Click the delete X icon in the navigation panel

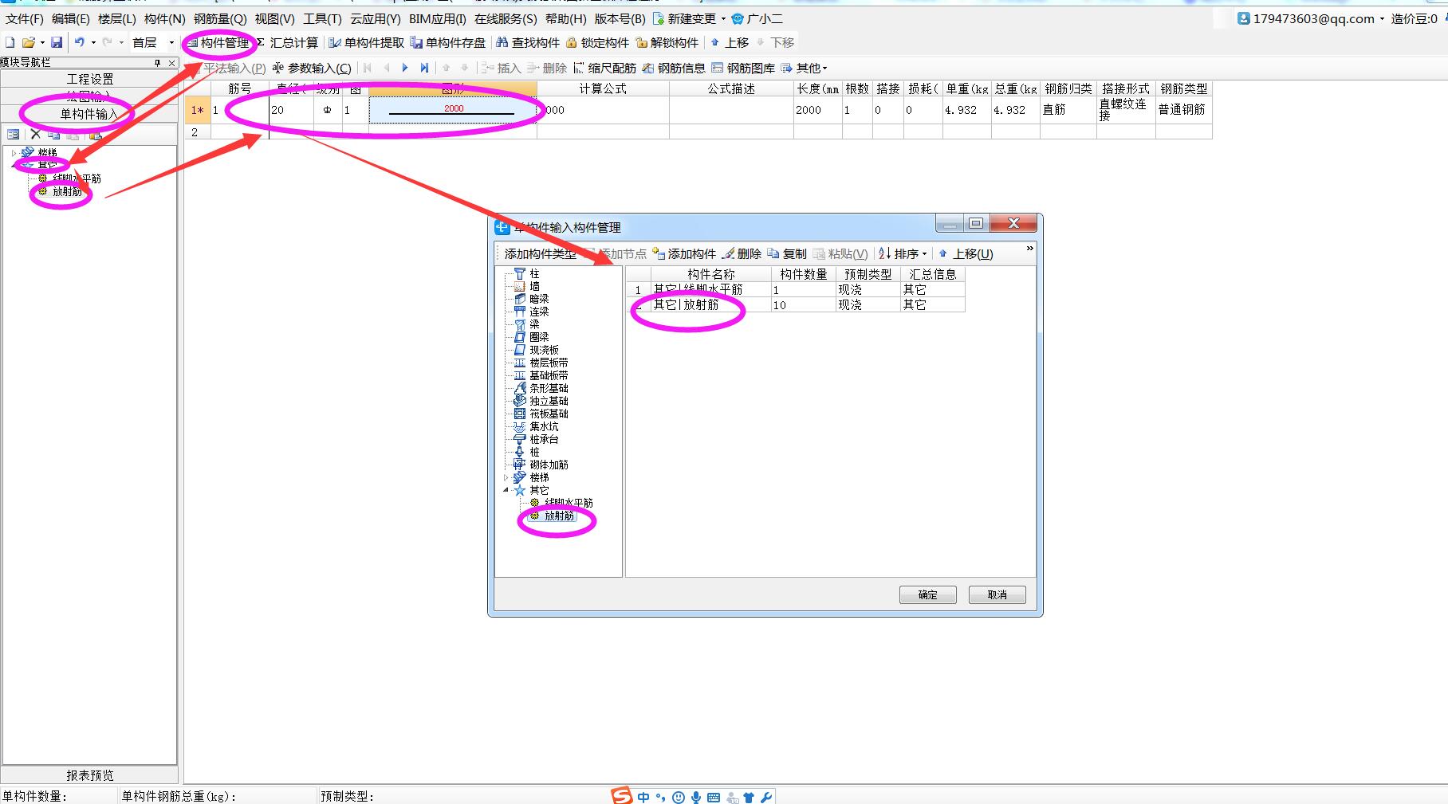(x=35, y=135)
